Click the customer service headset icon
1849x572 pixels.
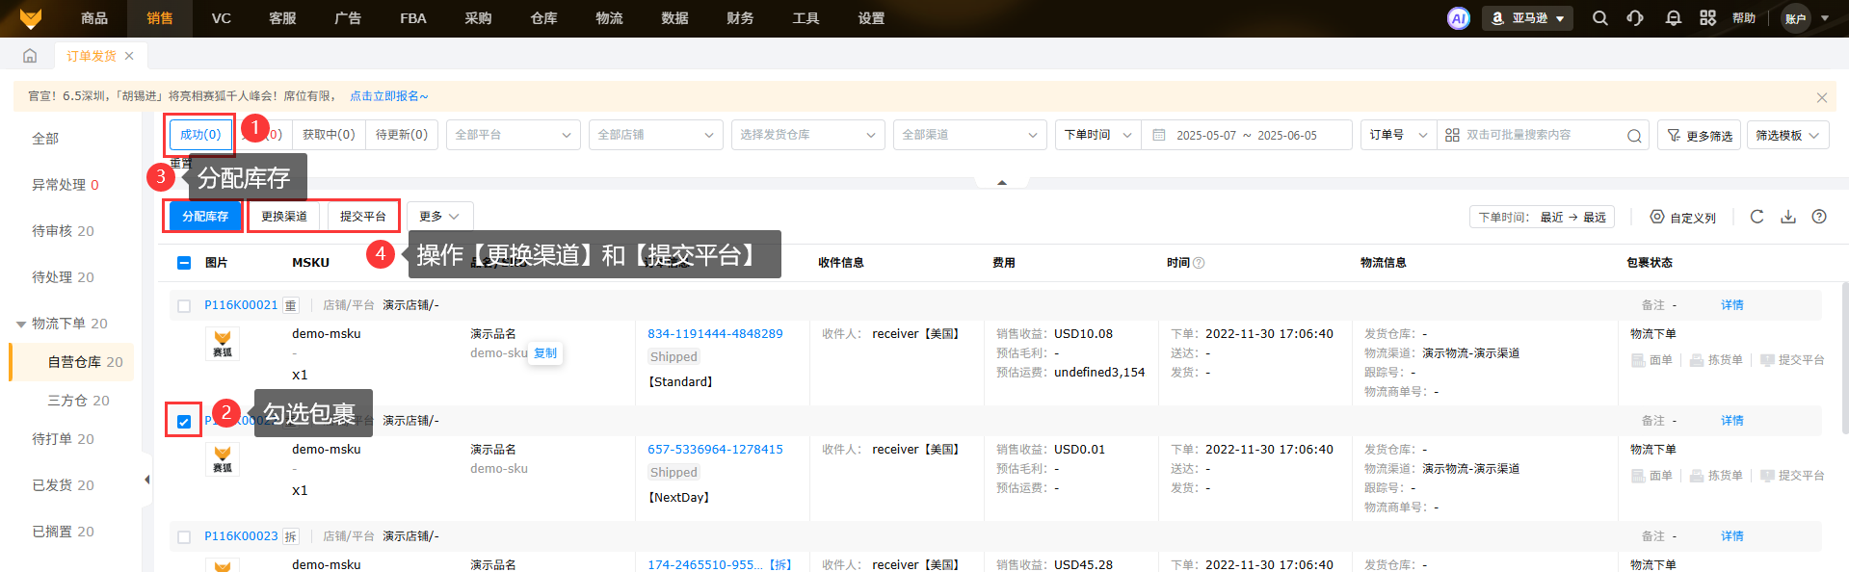tap(1635, 18)
